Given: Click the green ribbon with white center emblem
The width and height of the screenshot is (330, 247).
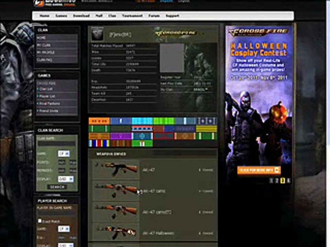Looking at the screenshot, I should [x=142, y=143].
